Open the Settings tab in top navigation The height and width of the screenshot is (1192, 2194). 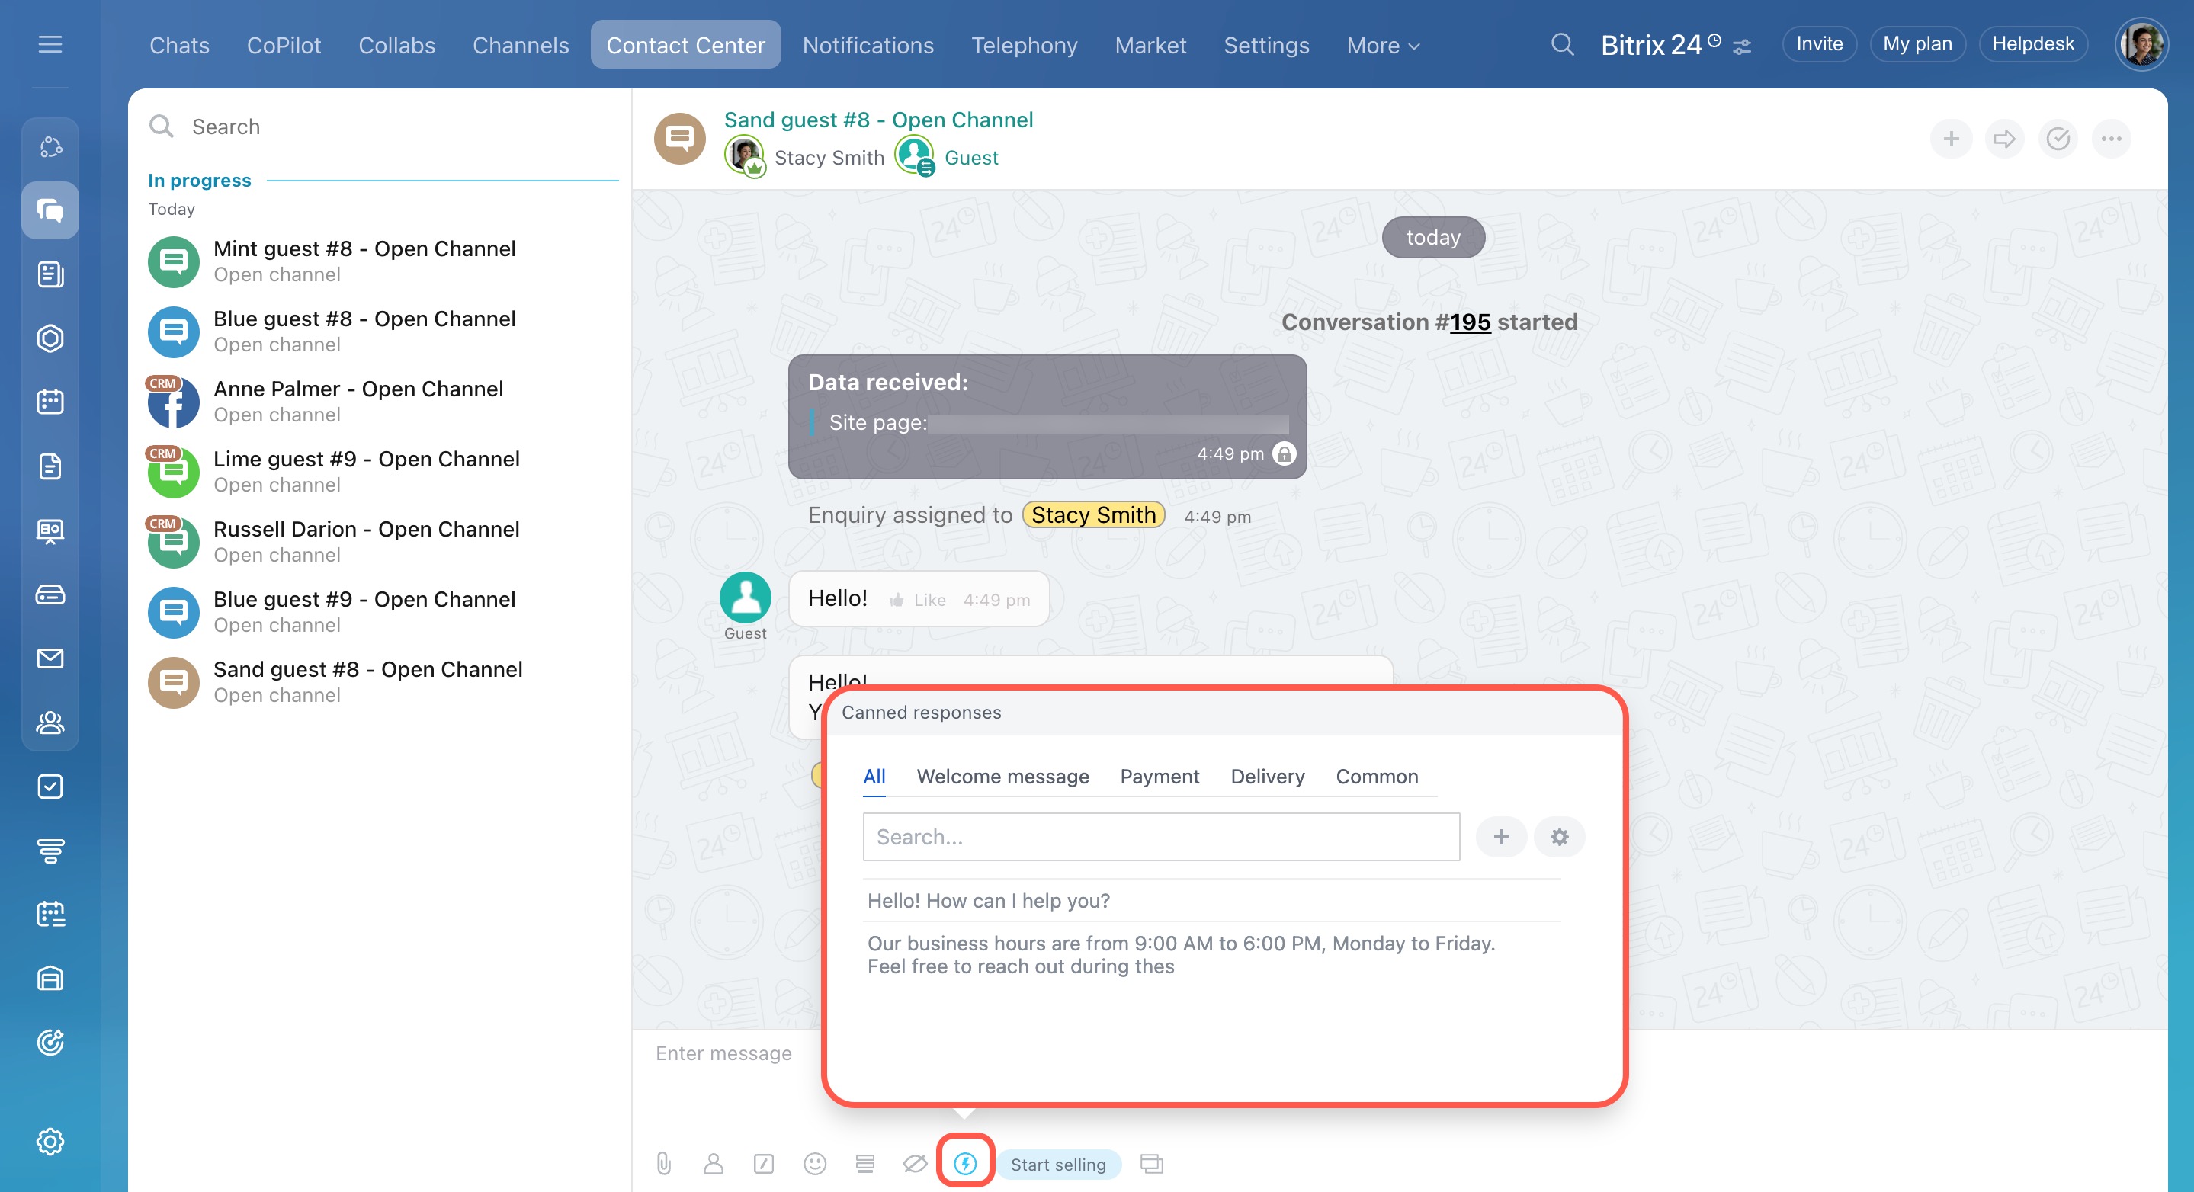click(1266, 45)
